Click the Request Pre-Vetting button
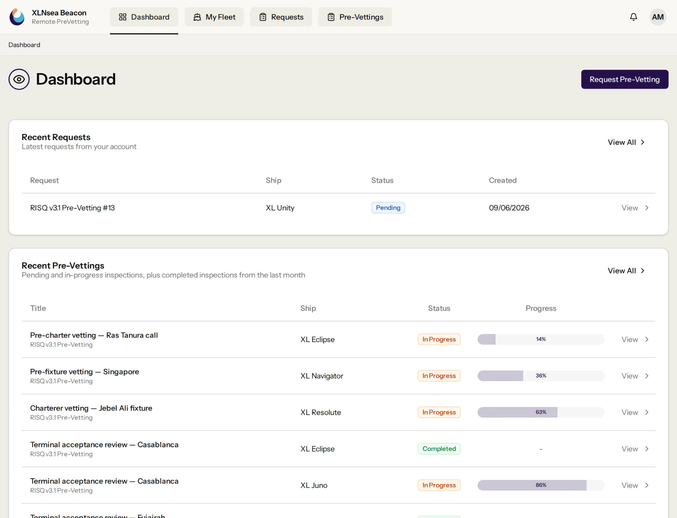677x518 pixels. coord(625,79)
